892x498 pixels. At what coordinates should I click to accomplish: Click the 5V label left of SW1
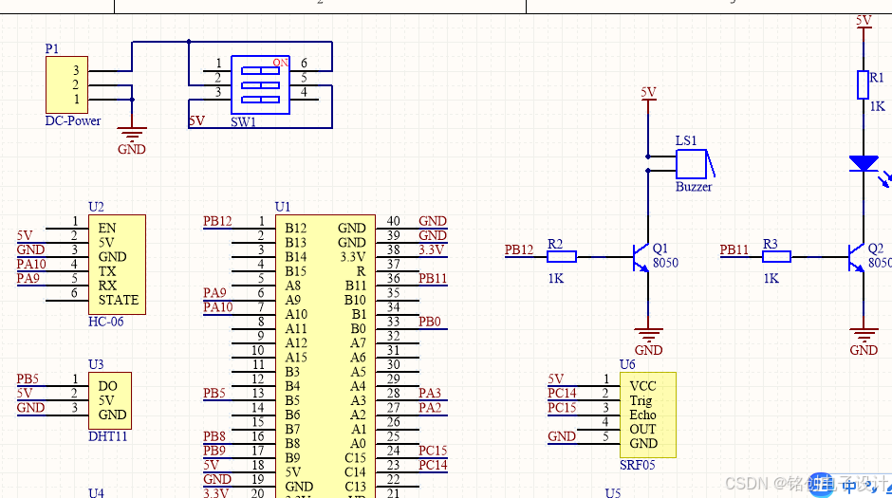pos(196,120)
